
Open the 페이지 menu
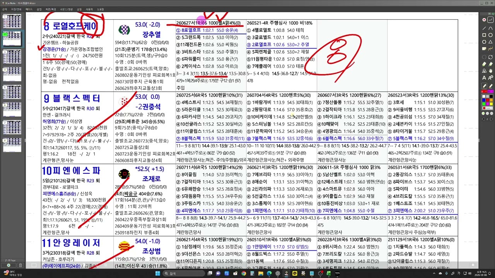pyautogui.click(x=29, y=8)
